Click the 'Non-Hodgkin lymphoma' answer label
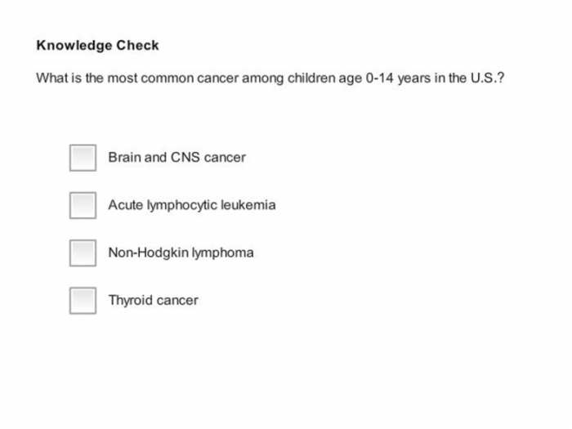 (x=181, y=252)
